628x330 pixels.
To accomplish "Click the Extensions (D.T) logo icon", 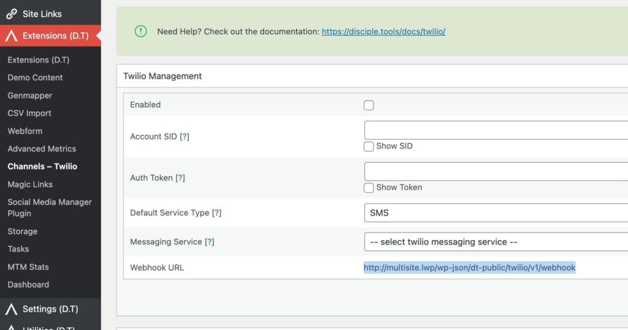I will [x=11, y=36].
